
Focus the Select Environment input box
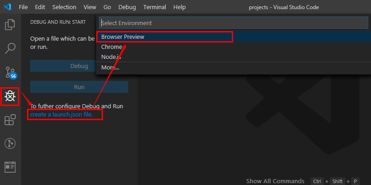coord(234,23)
